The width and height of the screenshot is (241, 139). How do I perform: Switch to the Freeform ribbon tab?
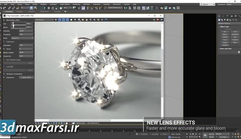pos(20,11)
